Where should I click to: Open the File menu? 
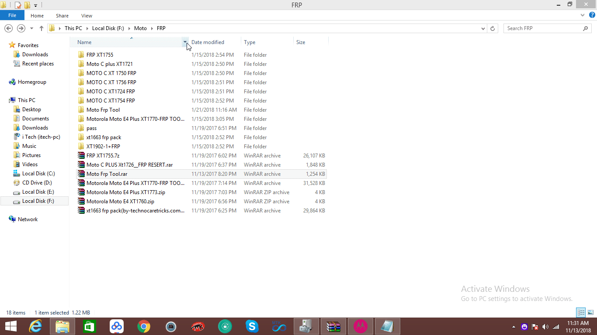tap(12, 15)
